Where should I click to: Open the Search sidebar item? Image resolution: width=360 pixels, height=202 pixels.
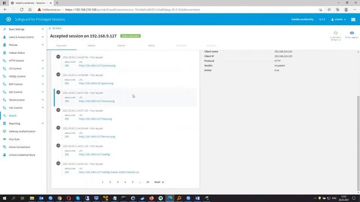coord(12,116)
